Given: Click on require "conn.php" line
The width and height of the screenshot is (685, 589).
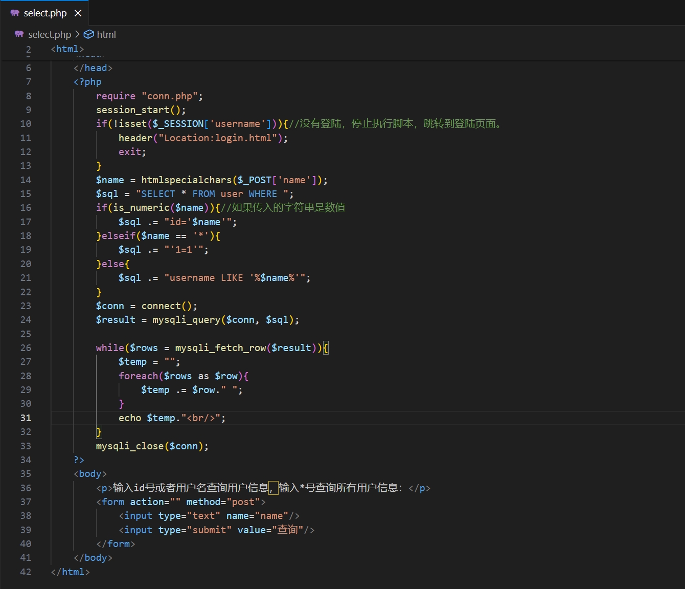Looking at the screenshot, I should click(149, 96).
